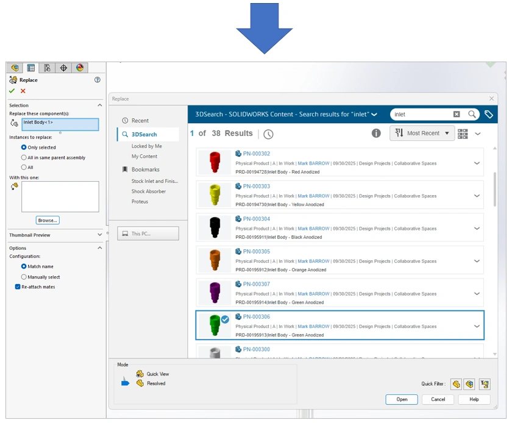Expand the PN-000303 result details
The width and height of the screenshot is (512, 423).
(477, 196)
